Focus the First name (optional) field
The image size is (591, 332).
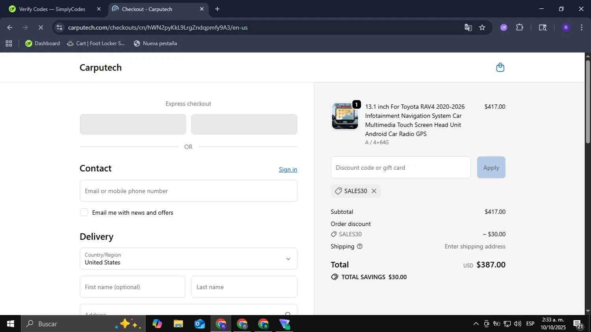coord(132,287)
